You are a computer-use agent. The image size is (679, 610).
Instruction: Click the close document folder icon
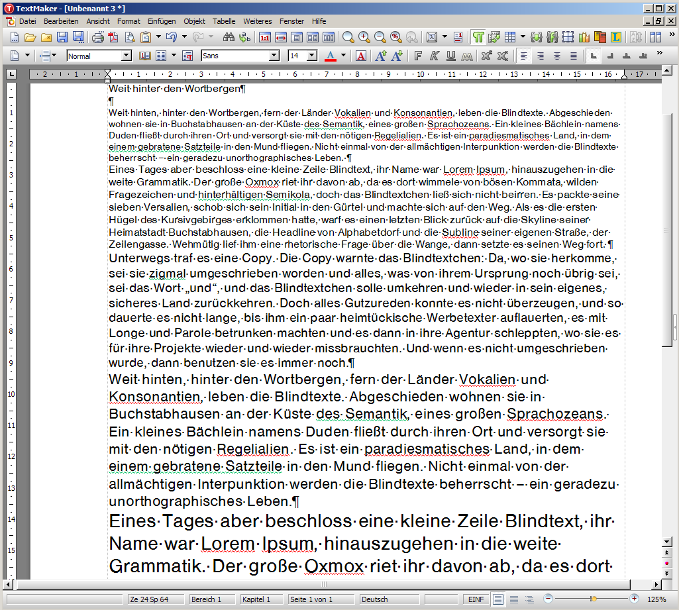[46, 37]
